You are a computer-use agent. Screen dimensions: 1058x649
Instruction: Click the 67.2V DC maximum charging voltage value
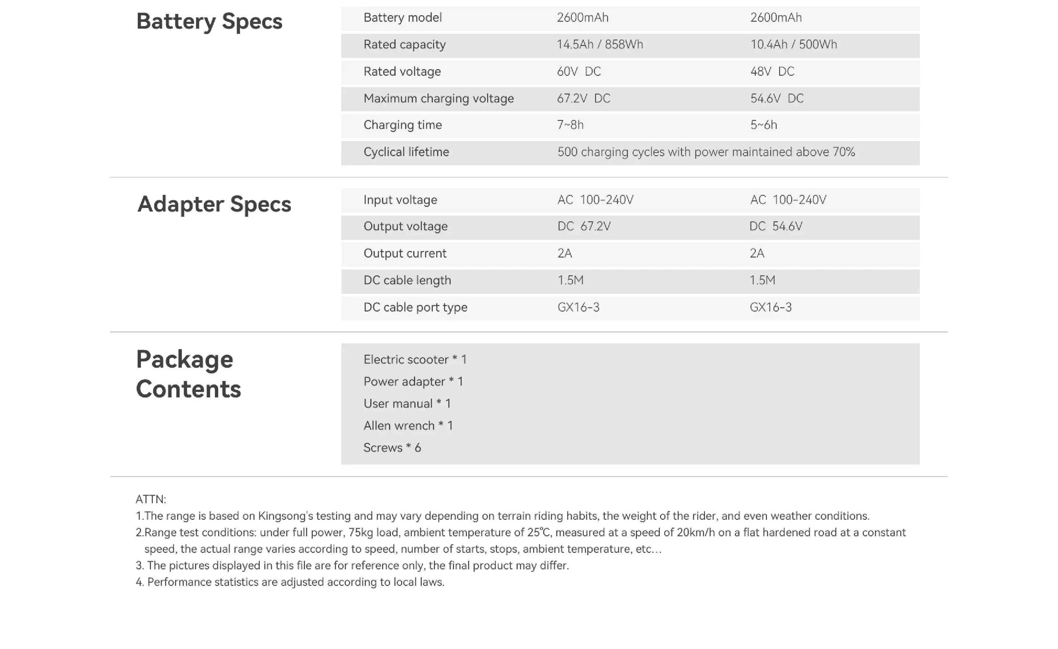tap(583, 98)
